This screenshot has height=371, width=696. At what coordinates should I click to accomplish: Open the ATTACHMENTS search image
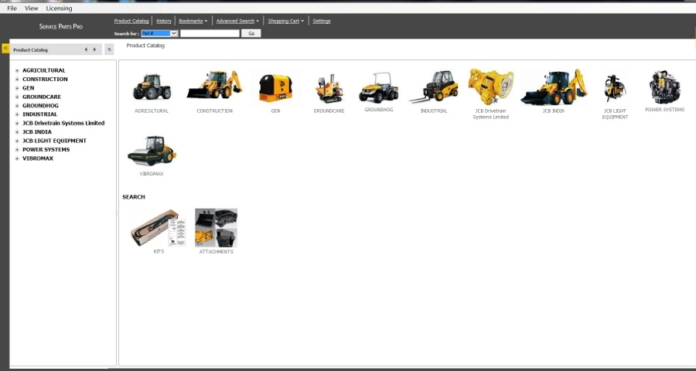pos(217,228)
